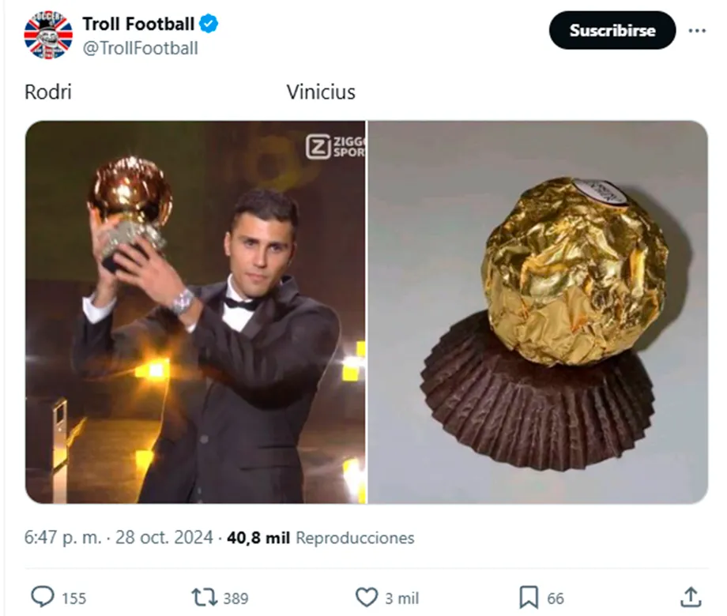Open the @TrollFootball handle link
The height and width of the screenshot is (616, 727).
[x=140, y=48]
